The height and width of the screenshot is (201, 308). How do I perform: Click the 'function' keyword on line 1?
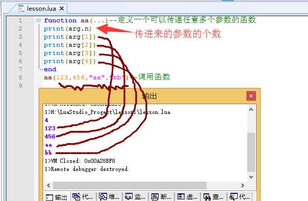(x=60, y=20)
